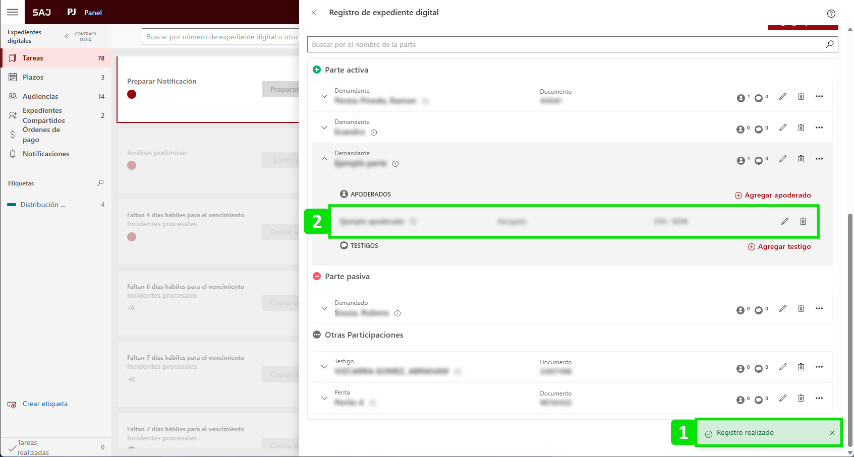
Task: Click the help question mark icon
Action: (x=831, y=14)
